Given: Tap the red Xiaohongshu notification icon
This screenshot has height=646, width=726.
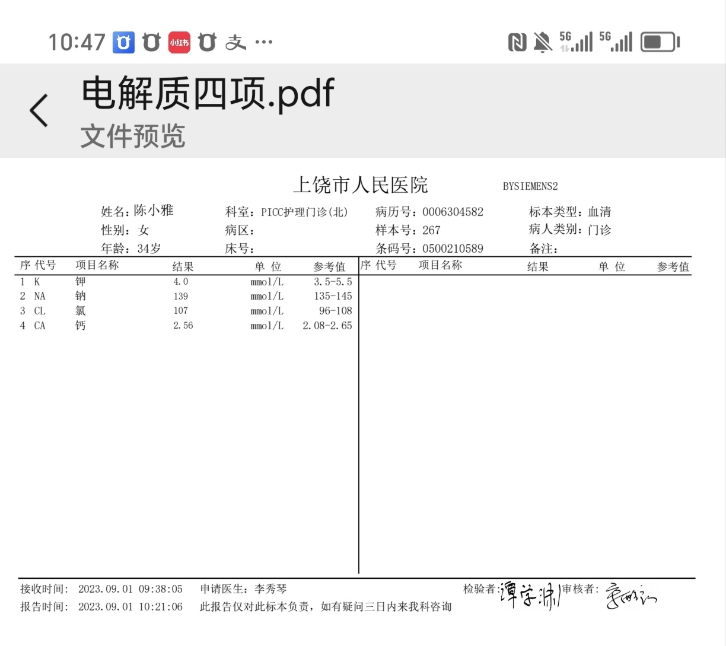Looking at the screenshot, I should (x=179, y=43).
